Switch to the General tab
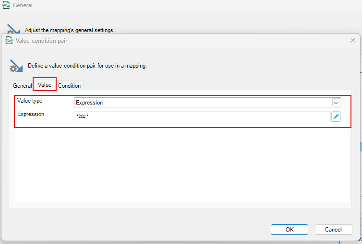 22,86
